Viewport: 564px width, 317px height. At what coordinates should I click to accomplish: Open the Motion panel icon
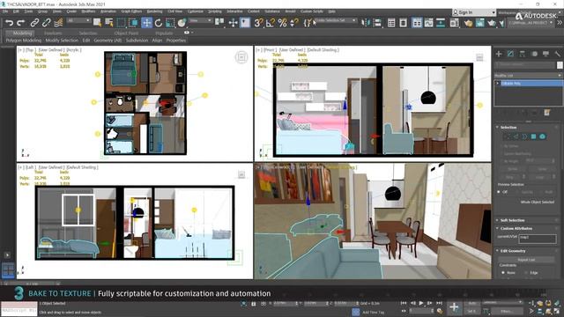pyautogui.click(x=534, y=54)
